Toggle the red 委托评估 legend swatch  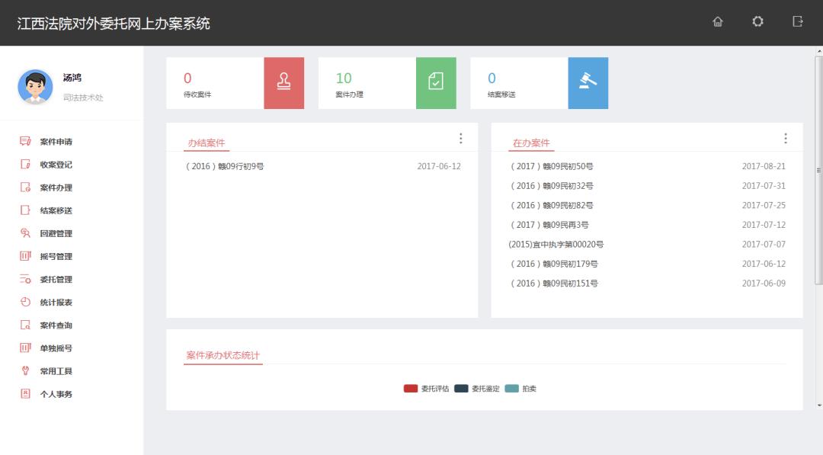[x=411, y=389]
